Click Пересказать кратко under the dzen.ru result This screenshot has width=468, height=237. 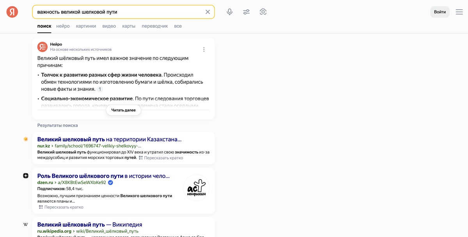click(61, 207)
